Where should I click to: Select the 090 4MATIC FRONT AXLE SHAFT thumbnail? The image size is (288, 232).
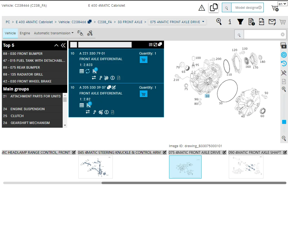point(246,167)
